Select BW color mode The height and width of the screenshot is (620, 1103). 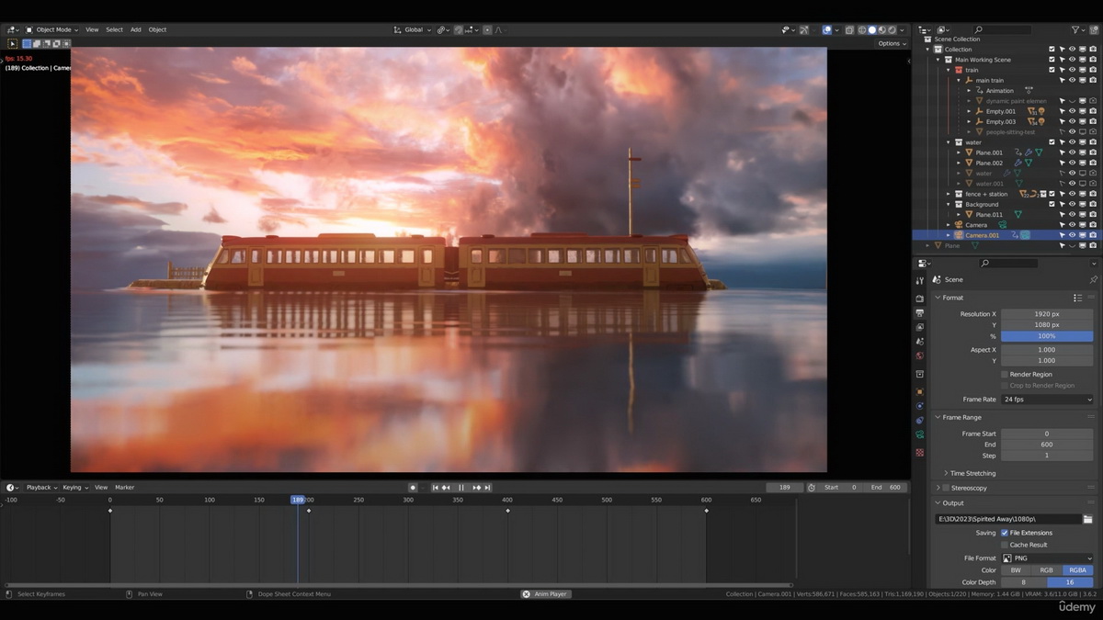click(x=1016, y=570)
